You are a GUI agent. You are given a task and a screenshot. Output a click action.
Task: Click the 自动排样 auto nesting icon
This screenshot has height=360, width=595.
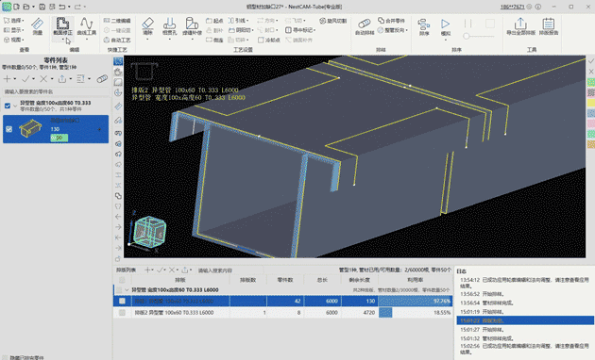365,26
